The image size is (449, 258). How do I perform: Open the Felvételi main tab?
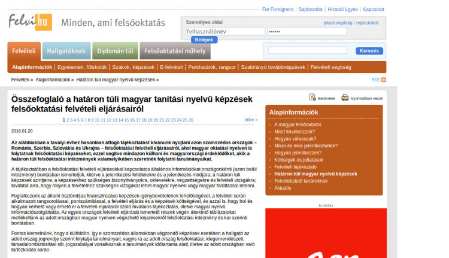(x=24, y=51)
